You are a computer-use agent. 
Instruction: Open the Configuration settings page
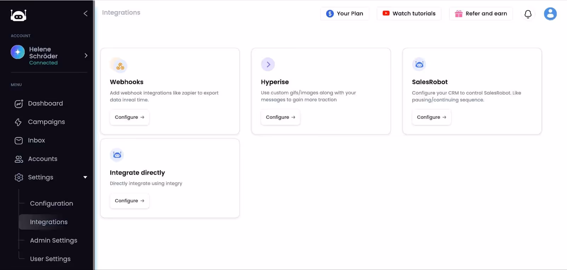(x=51, y=203)
